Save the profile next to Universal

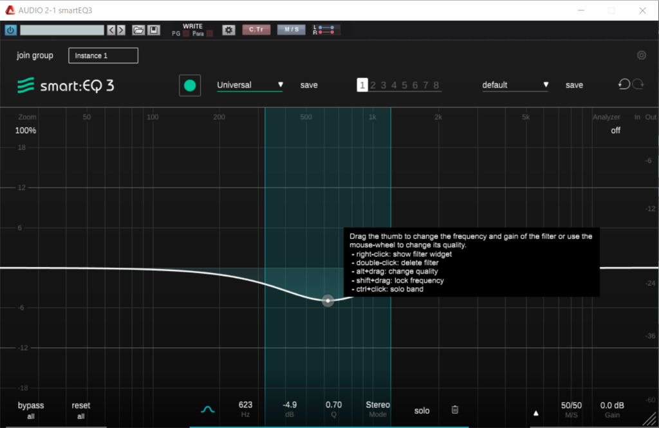[309, 85]
